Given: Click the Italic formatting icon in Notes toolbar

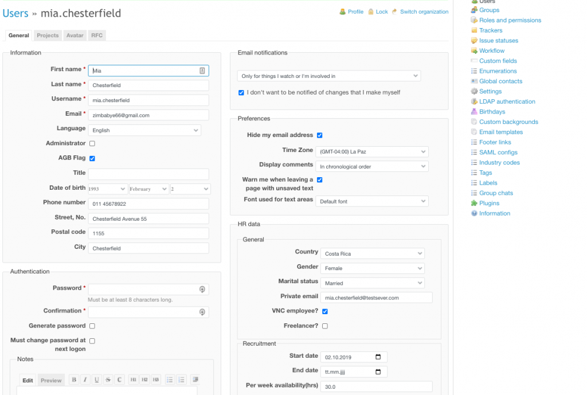Looking at the screenshot, I should tap(85, 380).
